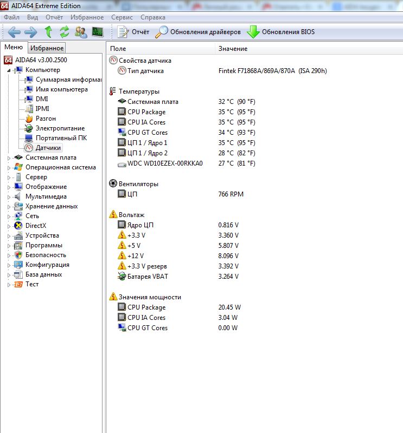Click the Значение column header
This screenshot has height=433, width=403.
(x=309, y=49)
